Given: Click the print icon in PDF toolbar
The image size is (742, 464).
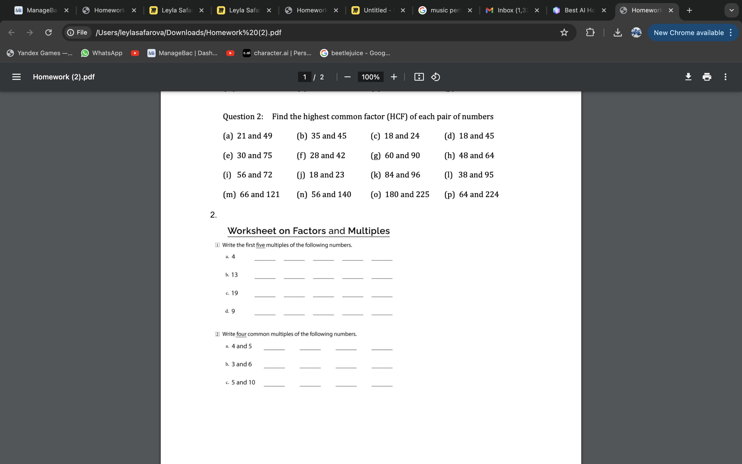Looking at the screenshot, I should [x=707, y=77].
